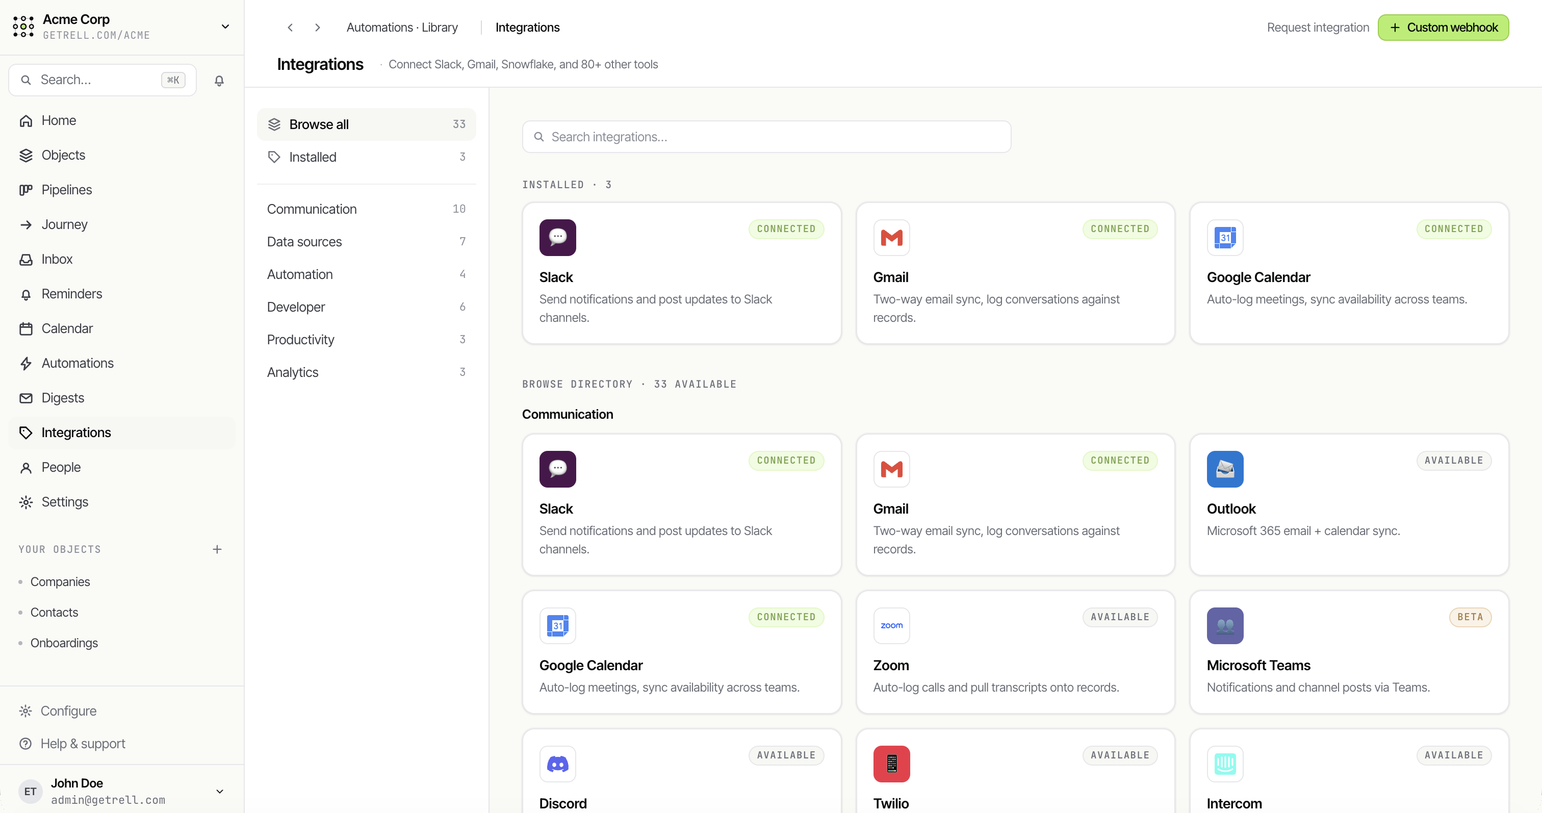Go forward with the right arrow icon
Screen dimensions: 1542x813
[x=318, y=28]
